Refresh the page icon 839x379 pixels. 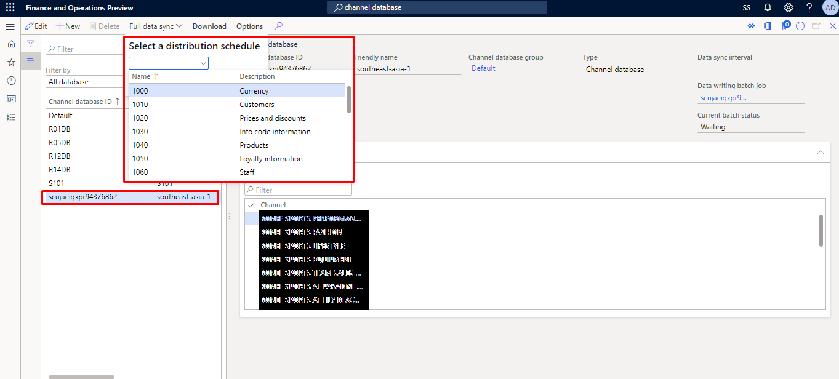coord(800,26)
